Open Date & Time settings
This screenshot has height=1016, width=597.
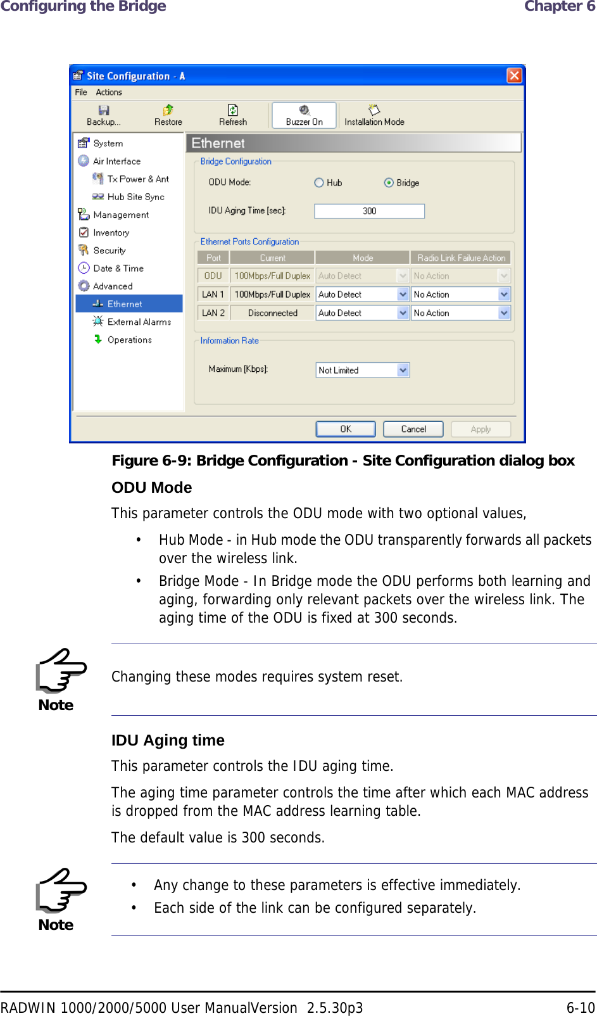[x=118, y=268]
